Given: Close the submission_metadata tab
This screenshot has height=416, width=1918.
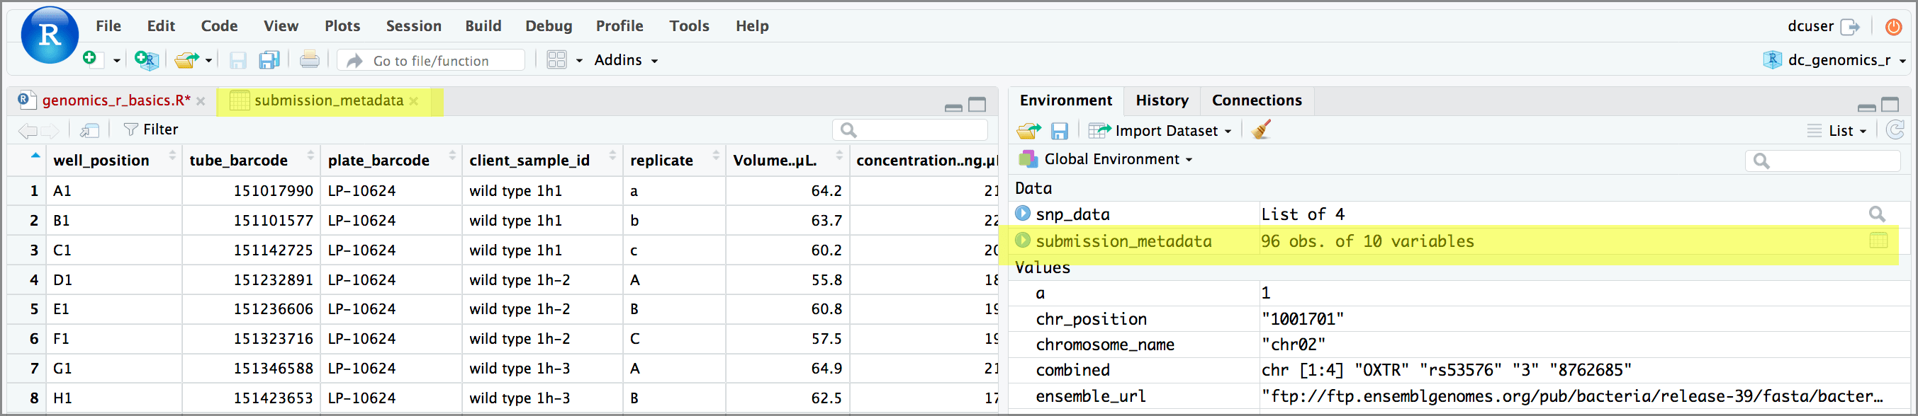Looking at the screenshot, I should tap(414, 101).
